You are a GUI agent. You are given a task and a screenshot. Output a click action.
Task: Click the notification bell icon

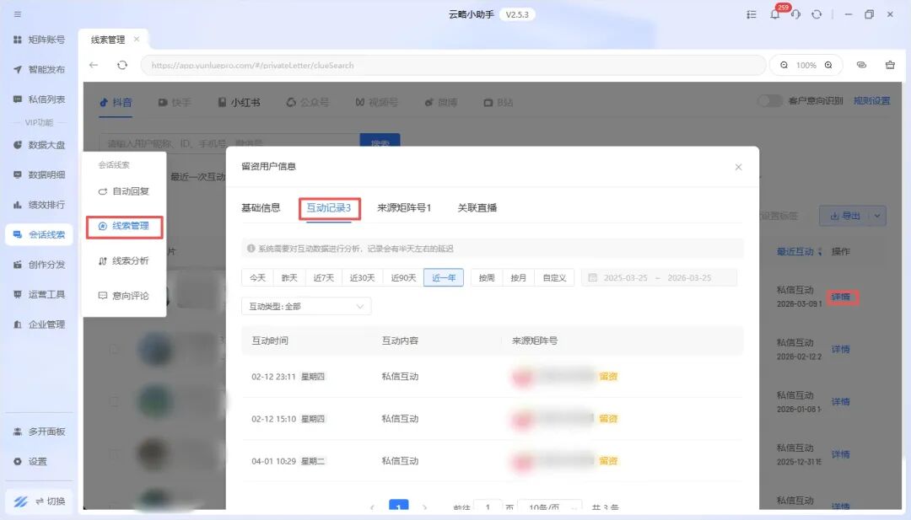tap(774, 15)
